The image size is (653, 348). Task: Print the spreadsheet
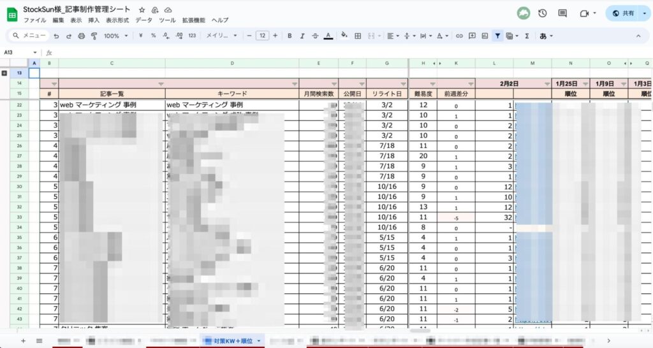pyautogui.click(x=82, y=36)
